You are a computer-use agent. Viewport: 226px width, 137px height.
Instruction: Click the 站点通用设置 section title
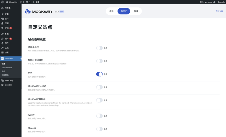(x=37, y=39)
